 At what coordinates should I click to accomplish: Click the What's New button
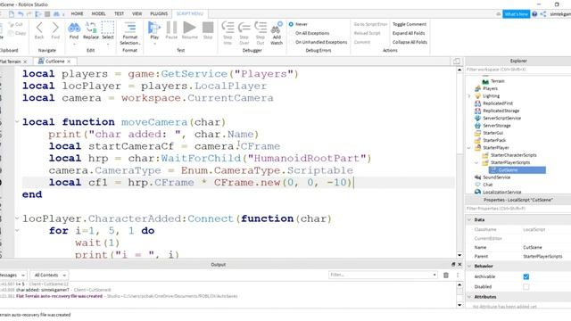coord(516,14)
